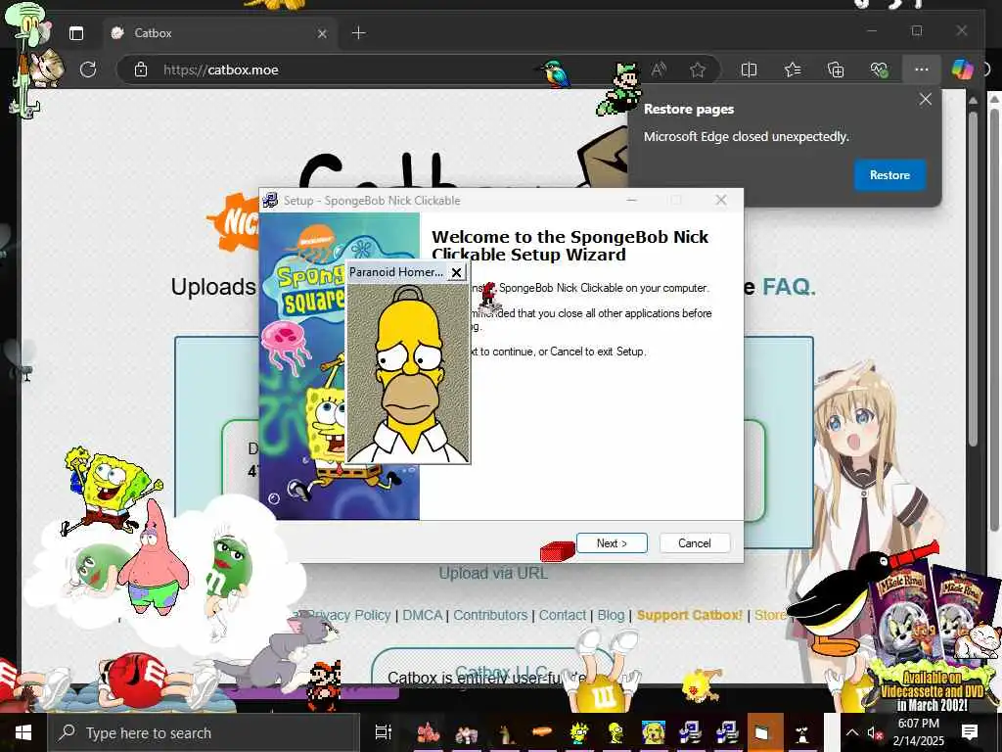
Task: Select the Catbox browser tab
Action: (220, 33)
